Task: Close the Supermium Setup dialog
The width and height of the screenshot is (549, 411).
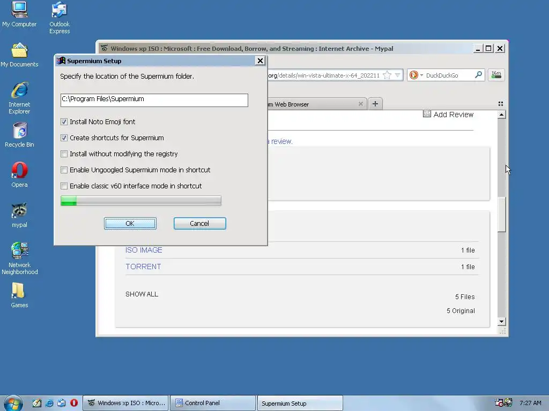Action: pos(260,61)
